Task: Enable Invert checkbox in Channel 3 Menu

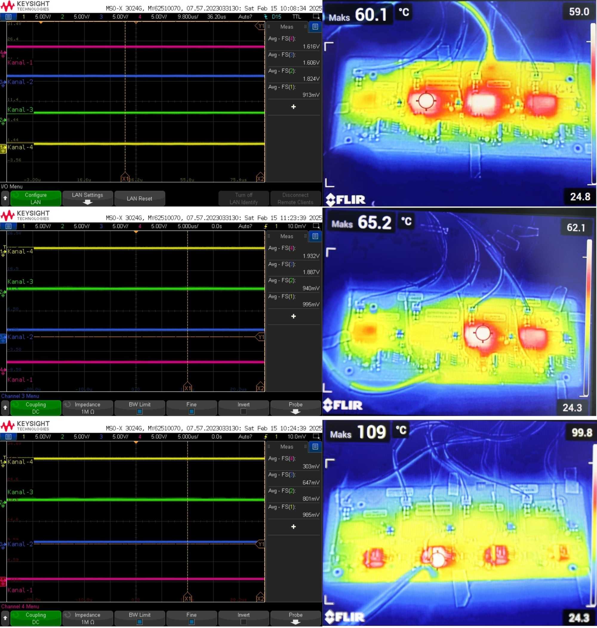Action: pyautogui.click(x=244, y=411)
